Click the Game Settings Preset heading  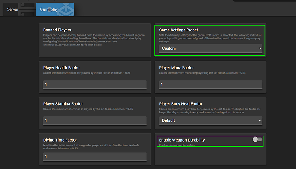tap(178, 30)
